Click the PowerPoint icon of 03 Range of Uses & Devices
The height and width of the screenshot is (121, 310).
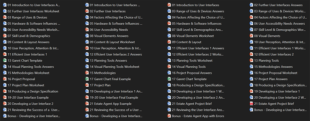pyautogui.click(x=5, y=18)
